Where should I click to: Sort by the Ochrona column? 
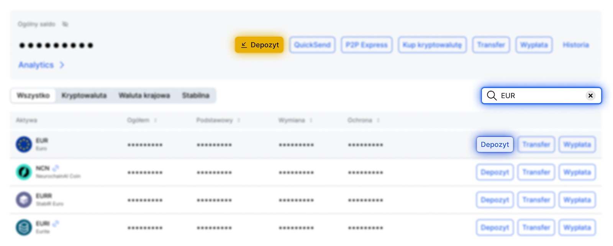pos(378,120)
